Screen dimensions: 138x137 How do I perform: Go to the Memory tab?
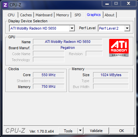pos(63,15)
